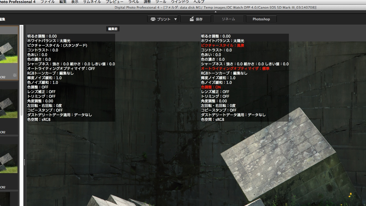The width and height of the screenshot is (366, 206).
Task: Click コントラスト：0.0 in the left info overlay
Action: click(x=43, y=50)
